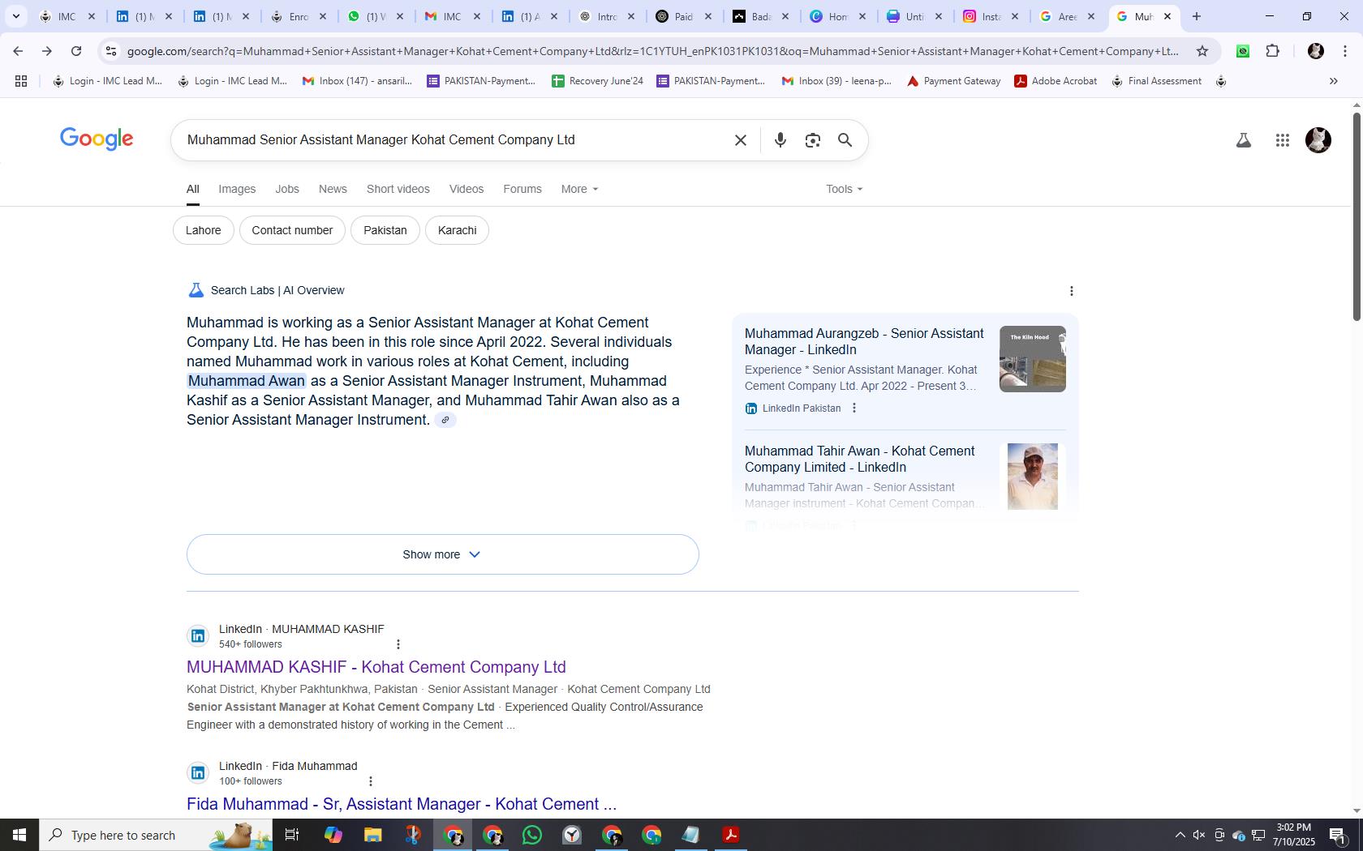This screenshot has height=851, width=1363.
Task: Open Chrome extensions puzzle icon
Action: (x=1272, y=51)
